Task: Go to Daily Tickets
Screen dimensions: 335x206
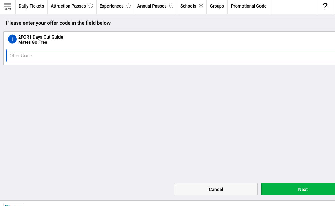Action: (x=31, y=6)
